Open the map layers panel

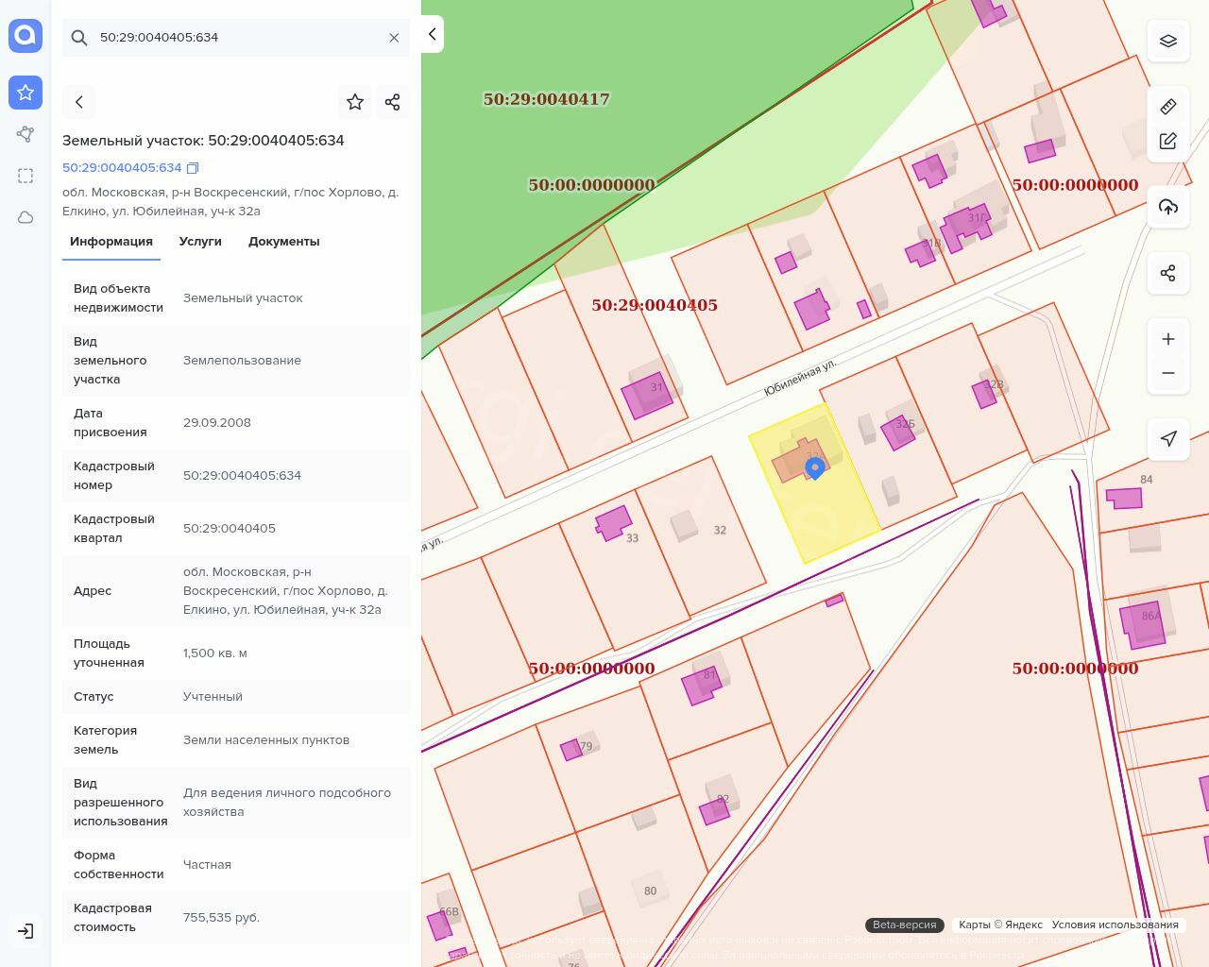pyautogui.click(x=1168, y=41)
